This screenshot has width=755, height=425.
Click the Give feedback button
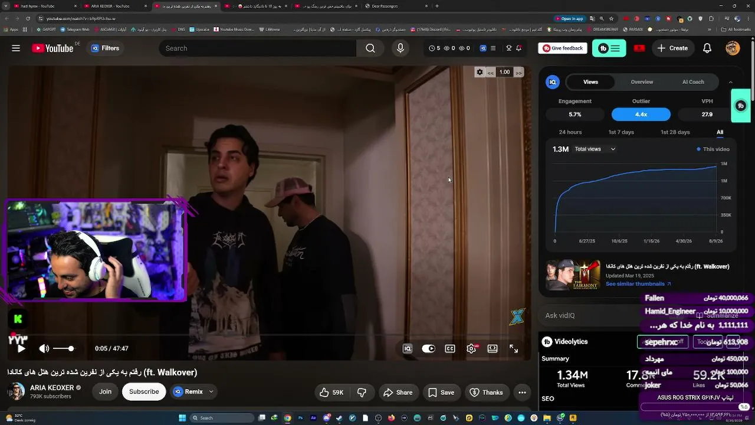point(563,48)
